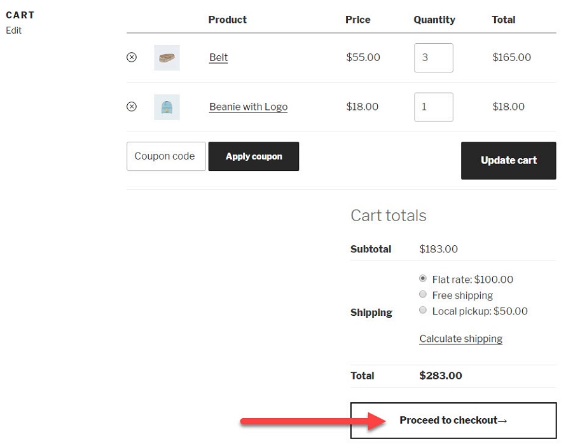This screenshot has height=448, width=580.
Task: Click the Update cart button
Action: tap(509, 160)
